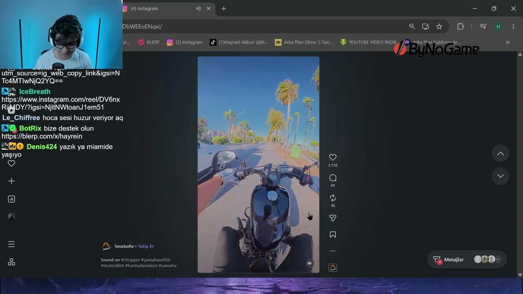
Task: Open the BLERP bookmark
Action: tap(149, 42)
